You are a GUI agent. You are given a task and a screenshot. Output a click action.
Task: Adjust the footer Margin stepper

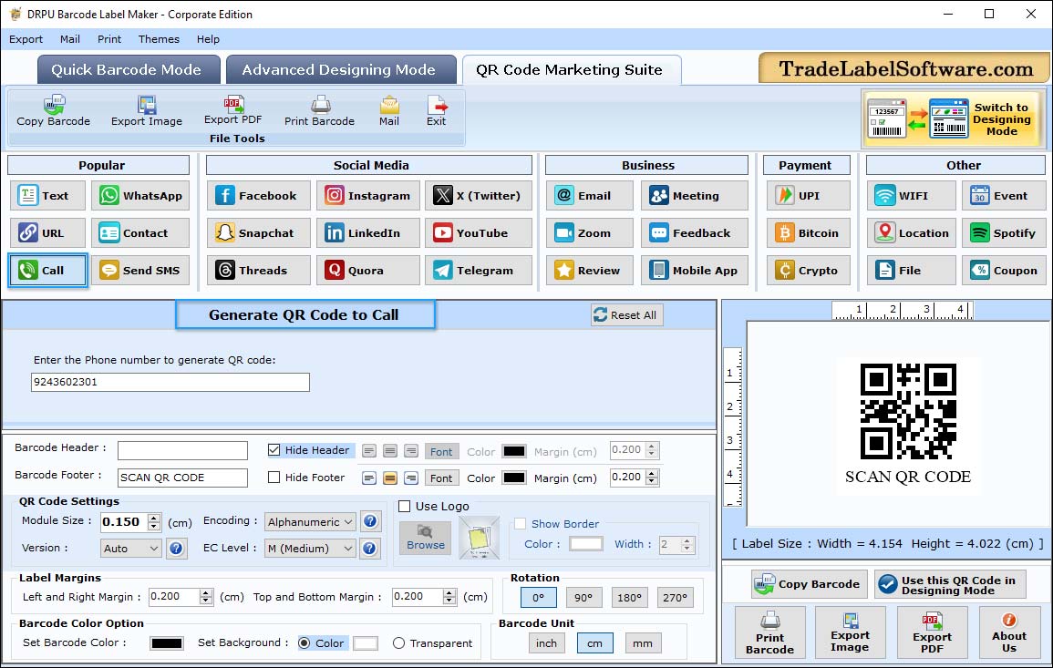tap(652, 478)
